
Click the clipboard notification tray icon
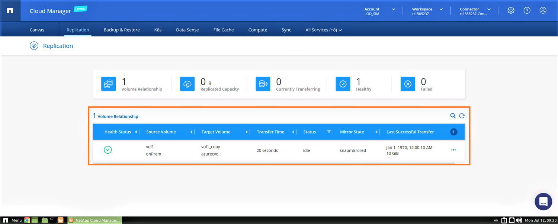pos(504,220)
